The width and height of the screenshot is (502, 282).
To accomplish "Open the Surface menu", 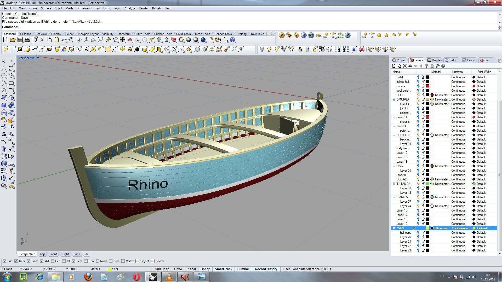I will (46, 8).
